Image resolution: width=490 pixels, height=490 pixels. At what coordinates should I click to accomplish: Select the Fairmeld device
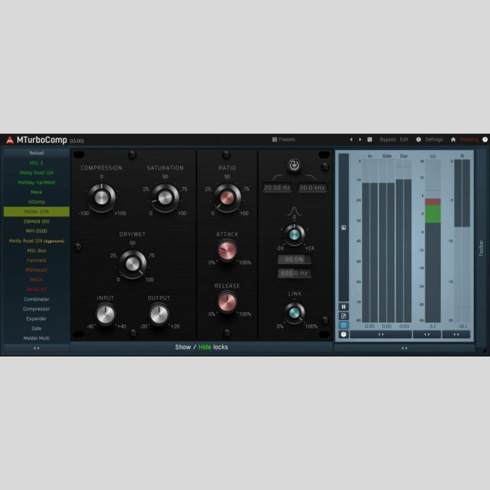[x=36, y=260]
